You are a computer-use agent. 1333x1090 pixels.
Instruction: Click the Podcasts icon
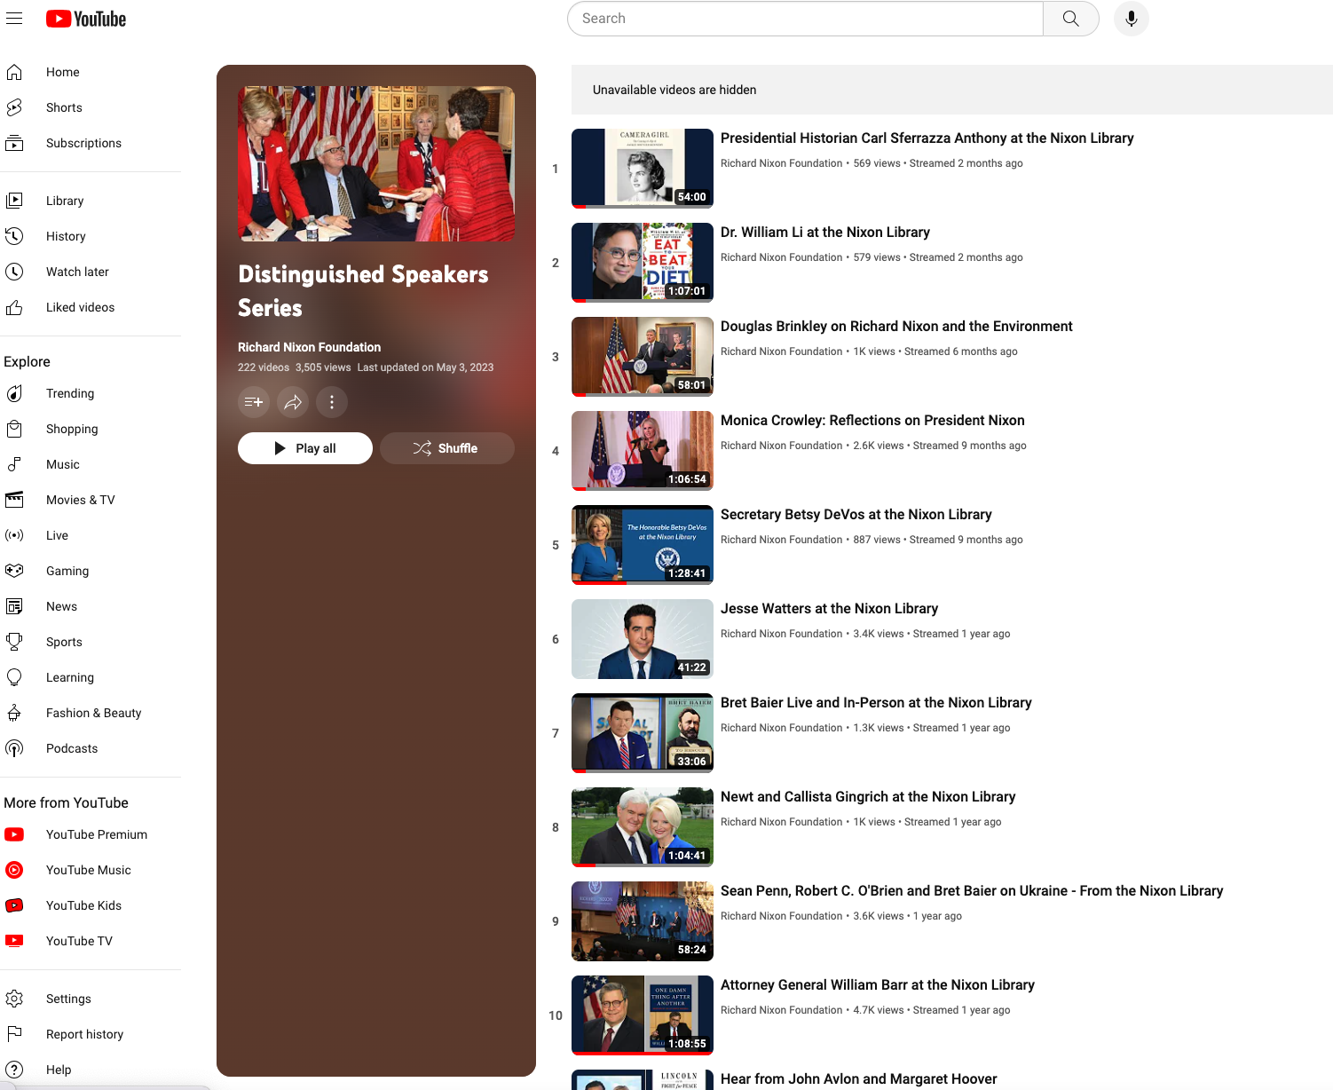[14, 748]
